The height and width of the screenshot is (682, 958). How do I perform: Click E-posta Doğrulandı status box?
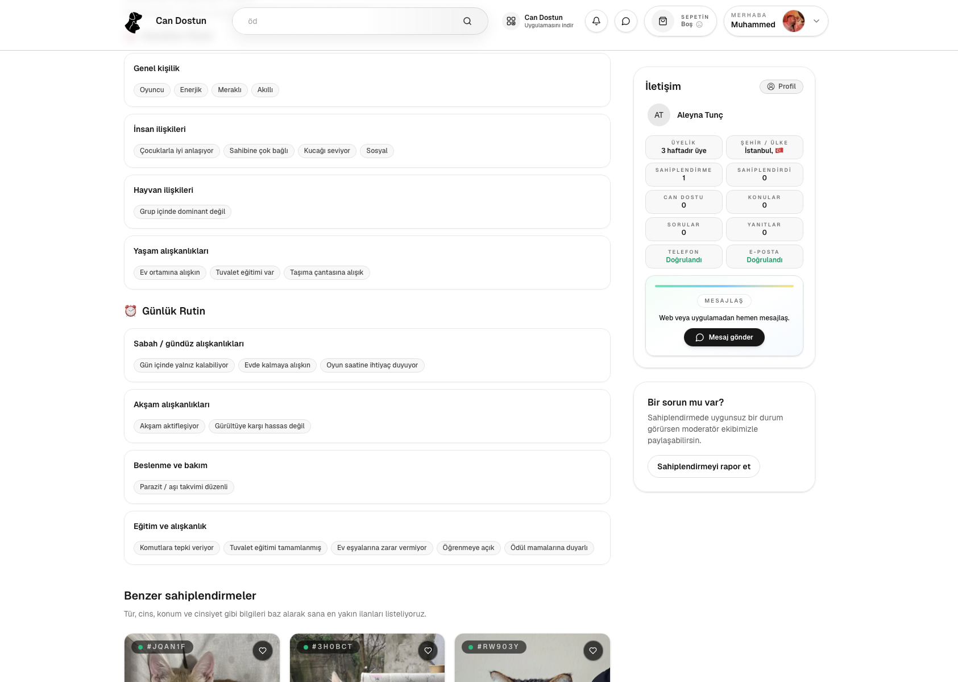765,257
